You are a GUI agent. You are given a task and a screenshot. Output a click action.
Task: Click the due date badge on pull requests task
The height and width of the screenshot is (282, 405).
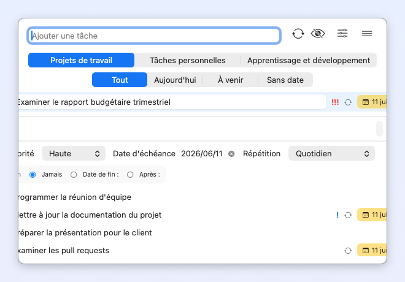(x=372, y=250)
